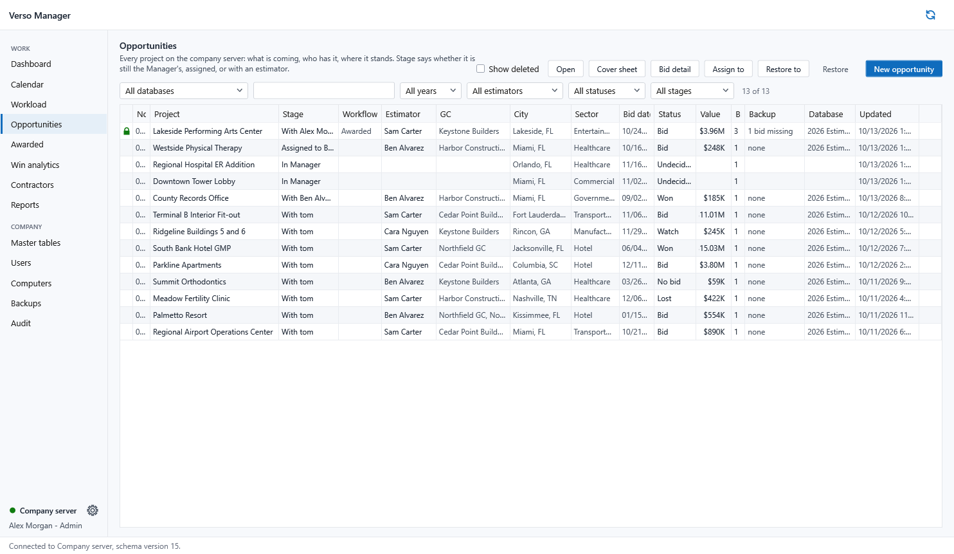Open Win analytics page

(x=54, y=165)
